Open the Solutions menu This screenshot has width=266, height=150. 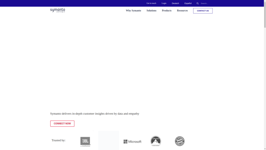tap(151, 10)
